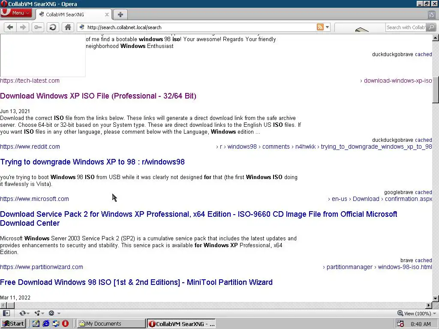Open Download Windows XP ISO File result
Screen dimensions: 439x329
click(x=98, y=96)
